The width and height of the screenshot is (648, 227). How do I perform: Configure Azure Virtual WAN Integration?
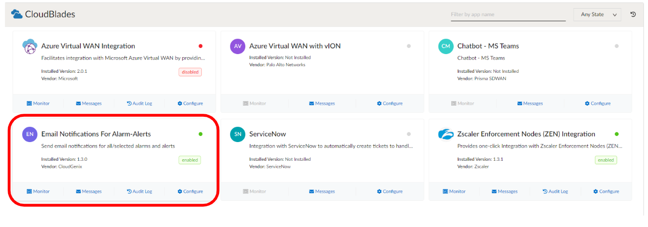(x=190, y=103)
